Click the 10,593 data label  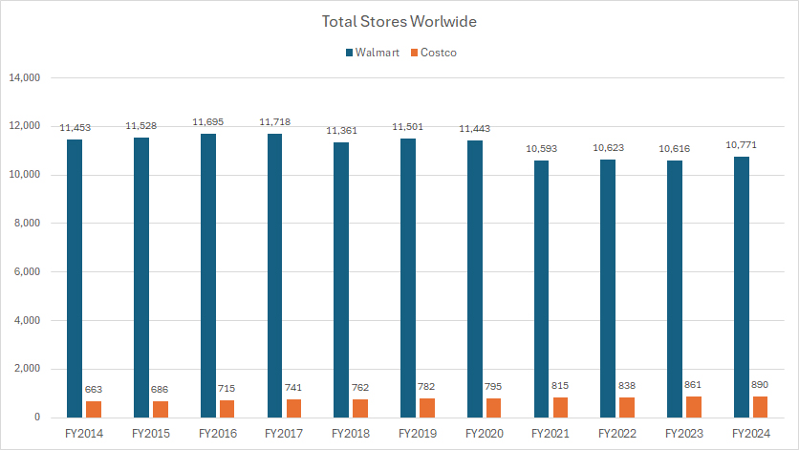(x=541, y=149)
